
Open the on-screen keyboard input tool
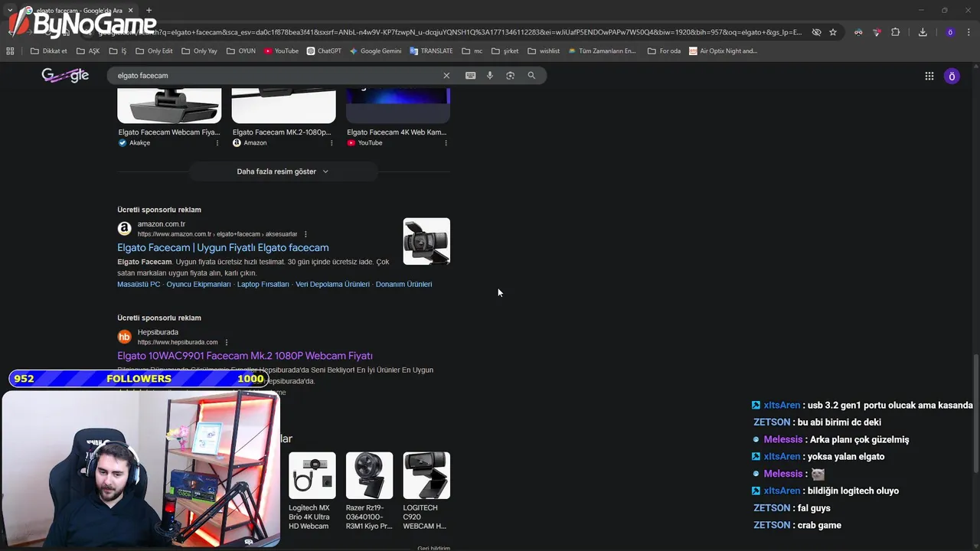[470, 76]
